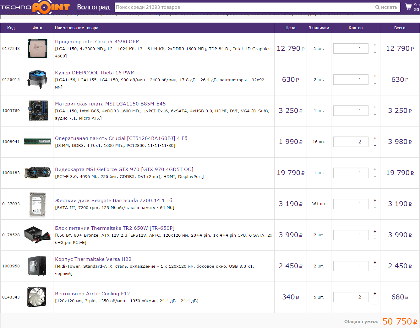Increase Thermaltake TR2 650W power supply count
Image resolution: width=420 pixels, height=328 pixels.
[375, 231]
